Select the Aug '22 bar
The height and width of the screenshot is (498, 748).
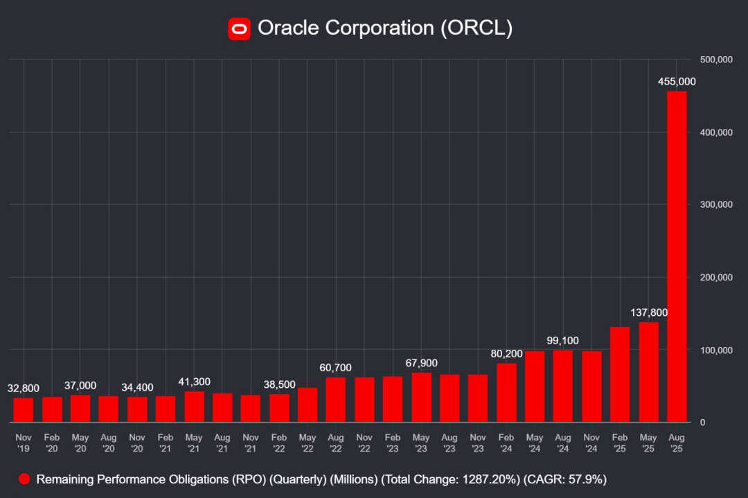click(x=336, y=400)
